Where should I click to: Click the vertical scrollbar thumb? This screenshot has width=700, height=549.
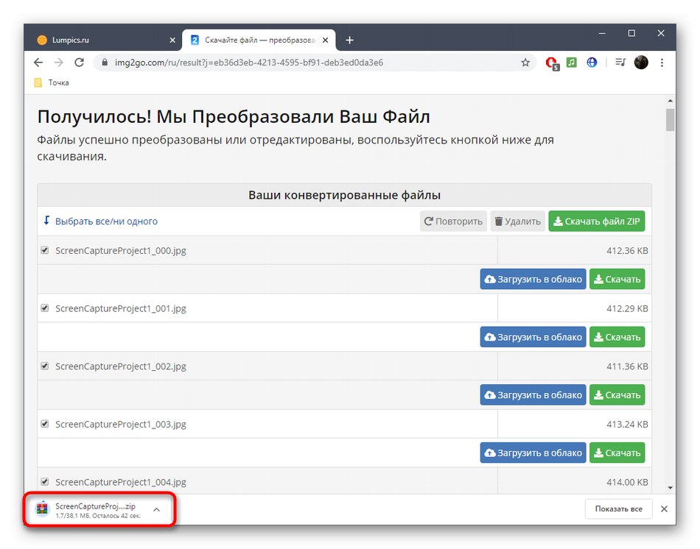click(670, 119)
